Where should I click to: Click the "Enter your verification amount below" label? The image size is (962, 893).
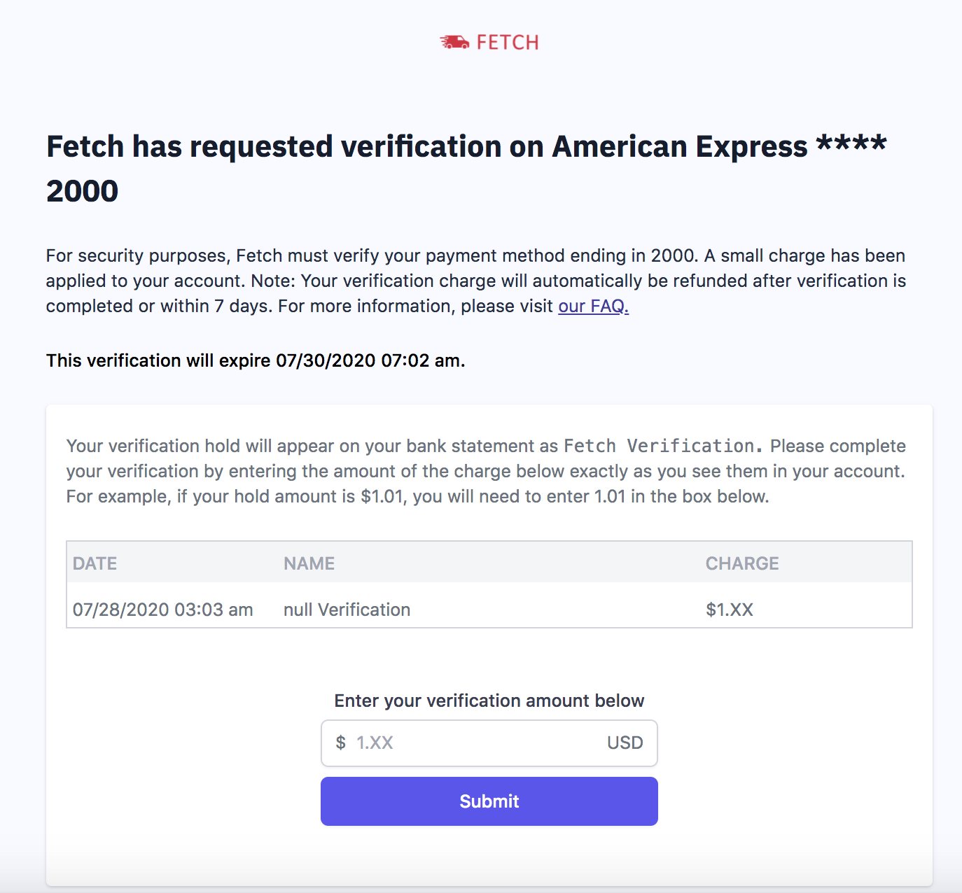(489, 701)
